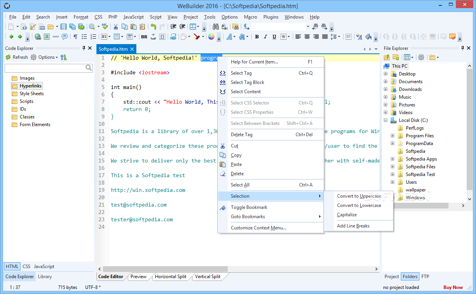The image size is (476, 294).
Task: Click Toggle Bookmark in context menu
Action: (x=270, y=207)
